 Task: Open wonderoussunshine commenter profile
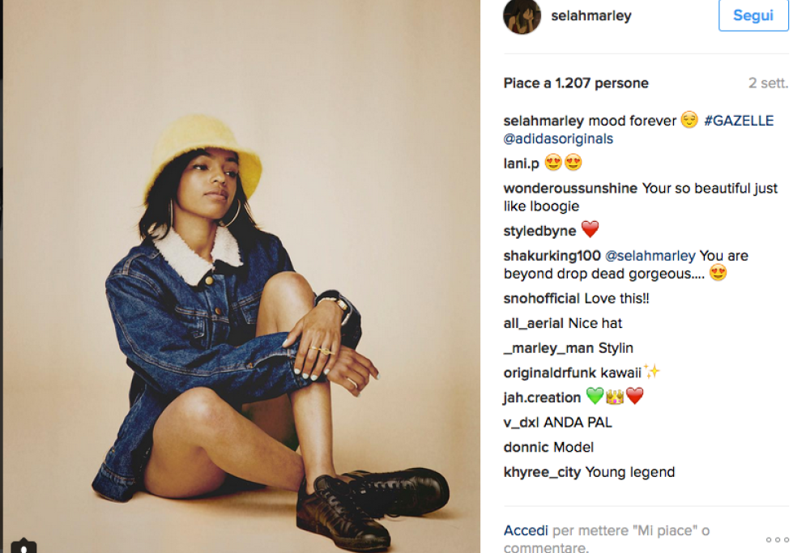(570, 188)
